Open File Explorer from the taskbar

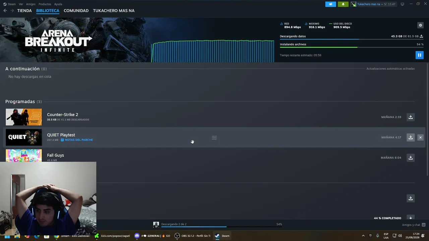click(17, 236)
